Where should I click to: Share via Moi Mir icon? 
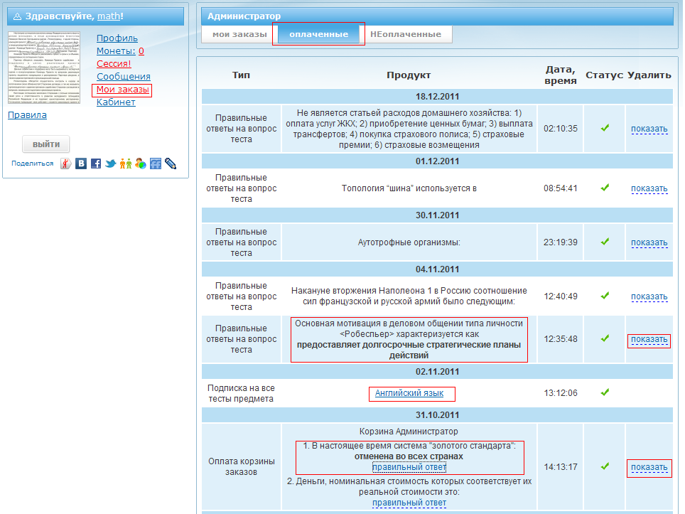pos(141,164)
